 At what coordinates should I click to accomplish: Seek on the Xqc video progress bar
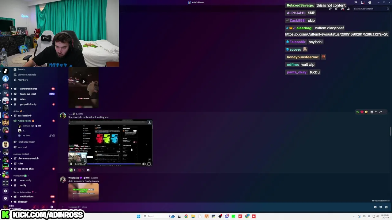(114, 164)
